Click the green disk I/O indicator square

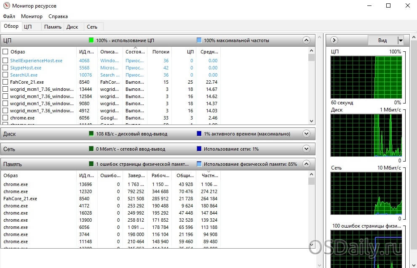(91, 134)
